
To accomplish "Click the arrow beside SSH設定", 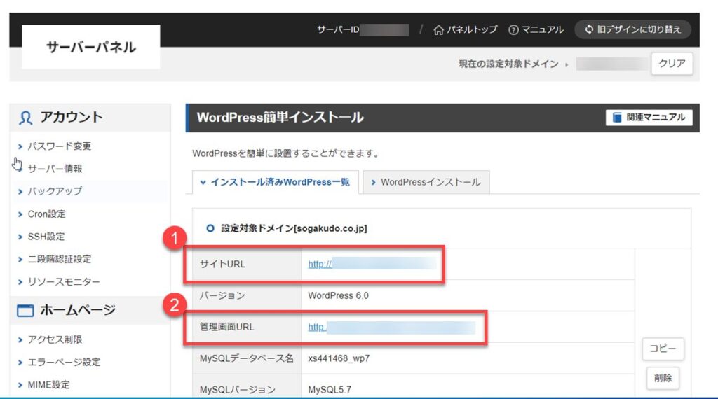I will coord(20,237).
